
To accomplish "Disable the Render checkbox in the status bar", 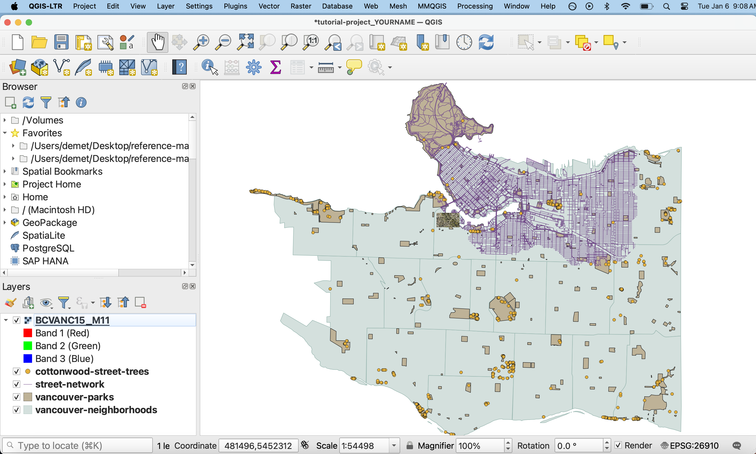I will [x=618, y=445].
